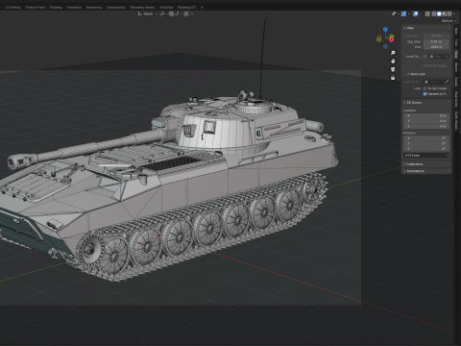
Task: Click the Clip Start value field
Action: (x=436, y=41)
